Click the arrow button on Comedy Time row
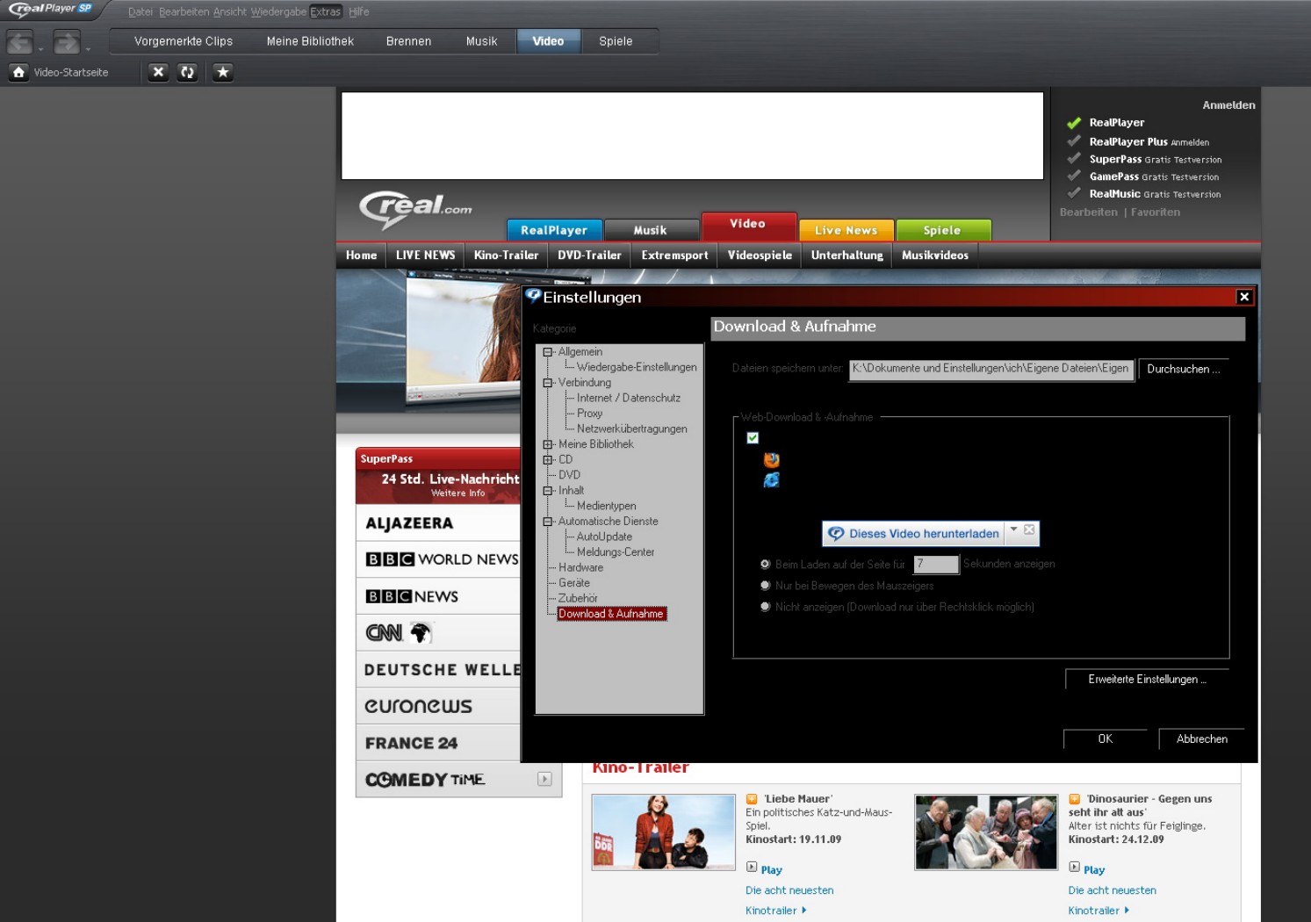 [x=544, y=779]
